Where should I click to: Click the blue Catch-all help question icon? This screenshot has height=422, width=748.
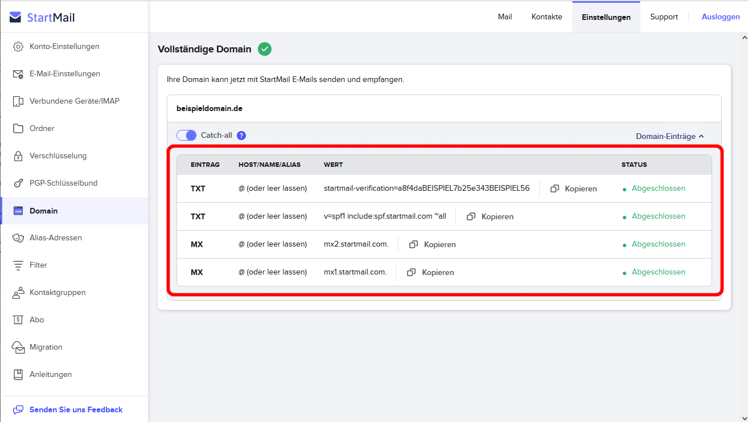[241, 136]
